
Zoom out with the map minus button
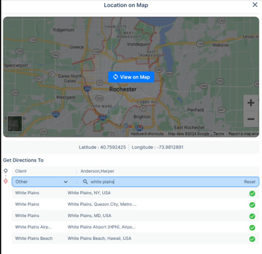251,119
